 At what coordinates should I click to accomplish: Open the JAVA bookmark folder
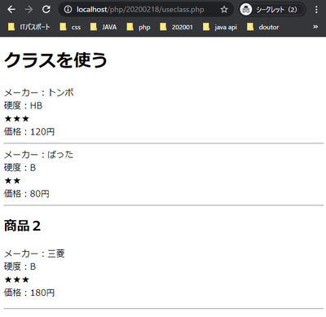104,27
